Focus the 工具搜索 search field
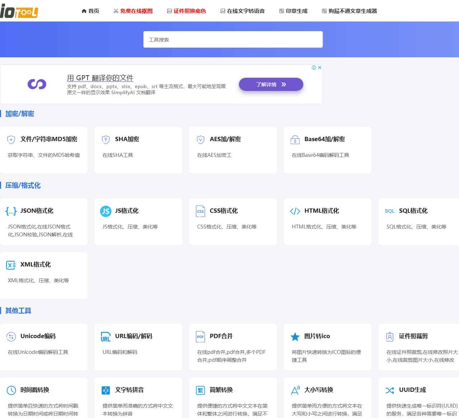The width and height of the screenshot is (459, 418). (x=233, y=39)
